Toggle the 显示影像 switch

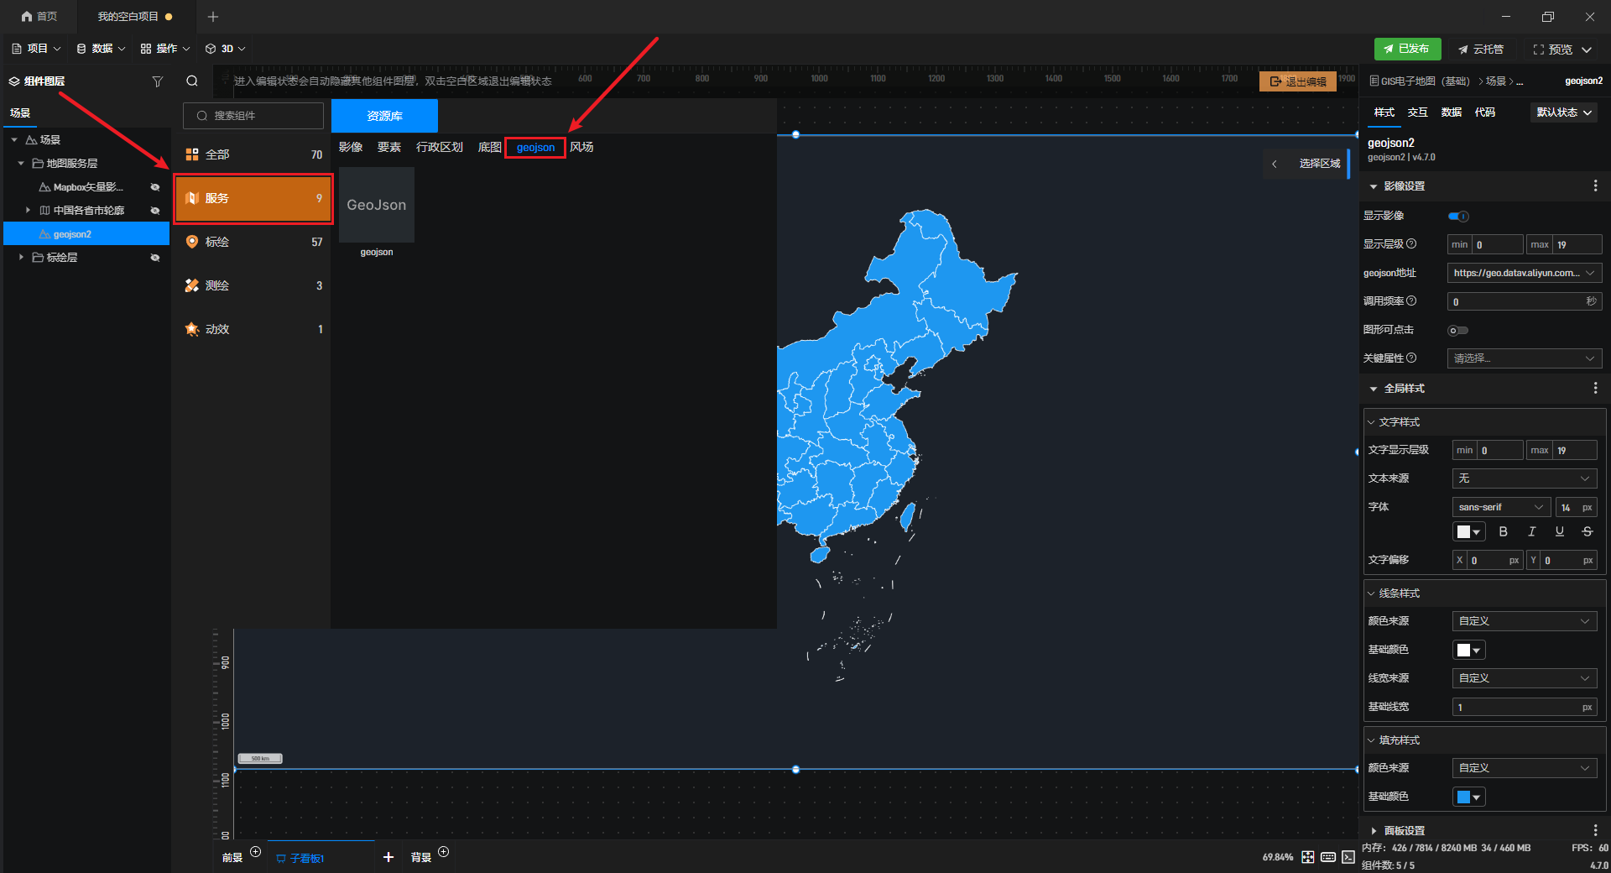tap(1458, 217)
